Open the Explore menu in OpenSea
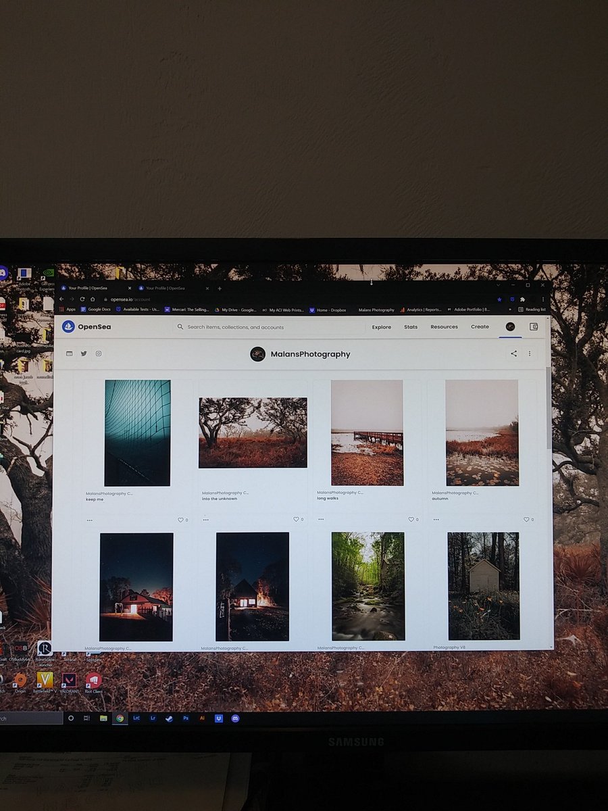Viewport: 608px width, 811px height. click(x=382, y=326)
